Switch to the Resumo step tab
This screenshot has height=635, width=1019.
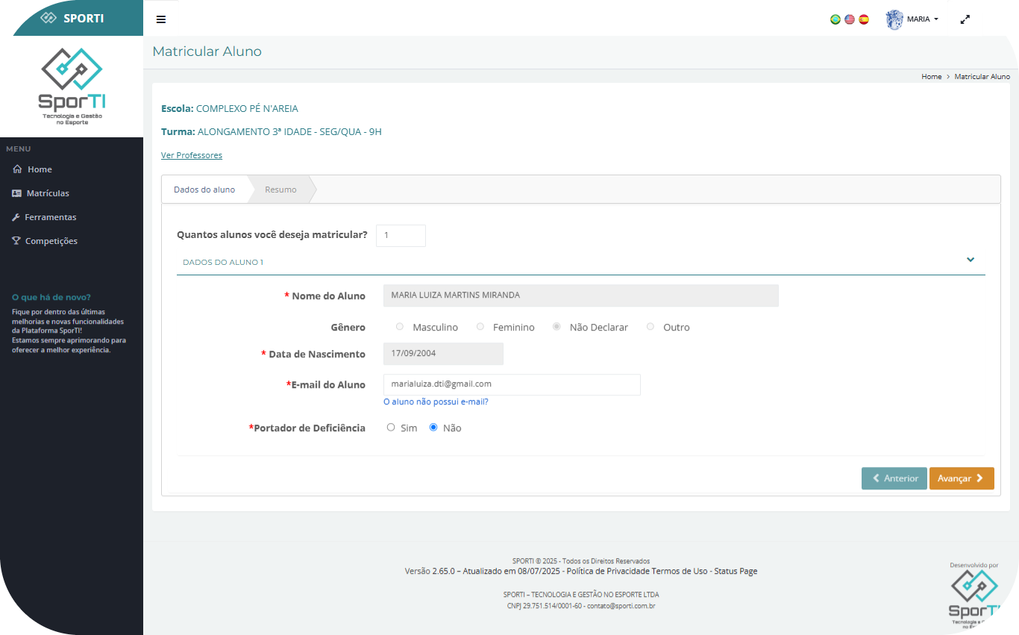[280, 190]
